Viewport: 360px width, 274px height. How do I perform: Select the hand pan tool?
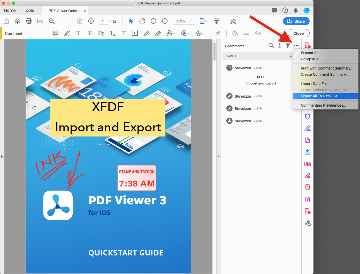(x=142, y=21)
